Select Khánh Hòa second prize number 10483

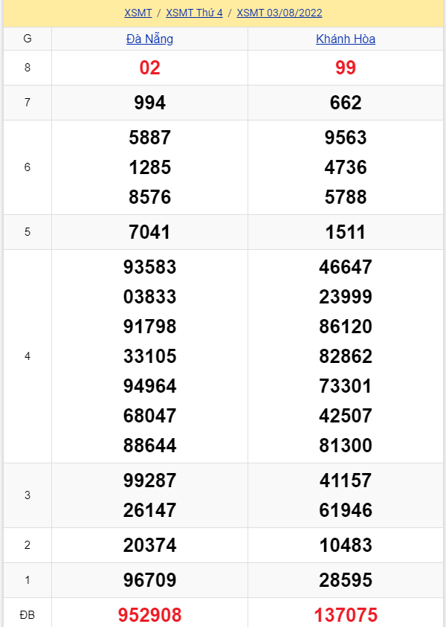coord(346,545)
